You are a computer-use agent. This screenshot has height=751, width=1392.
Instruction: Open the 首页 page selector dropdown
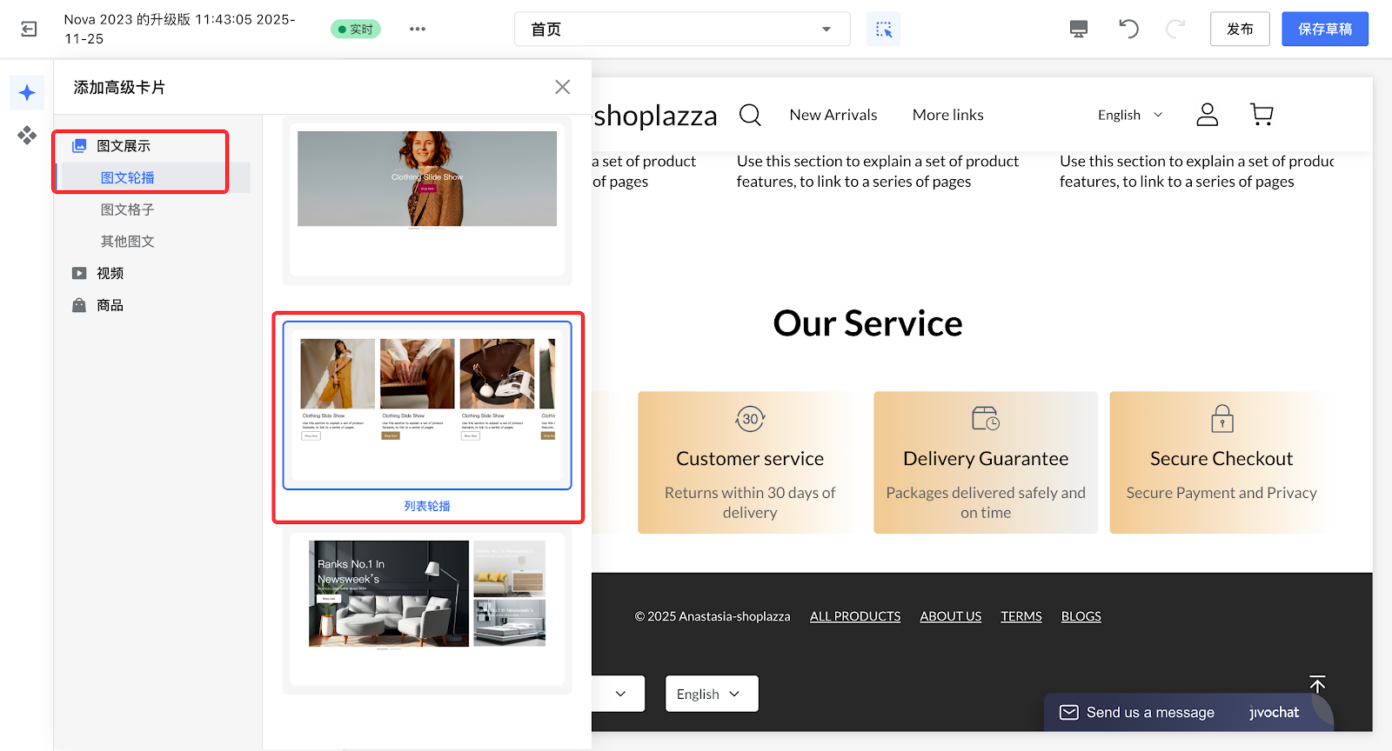[x=681, y=30]
